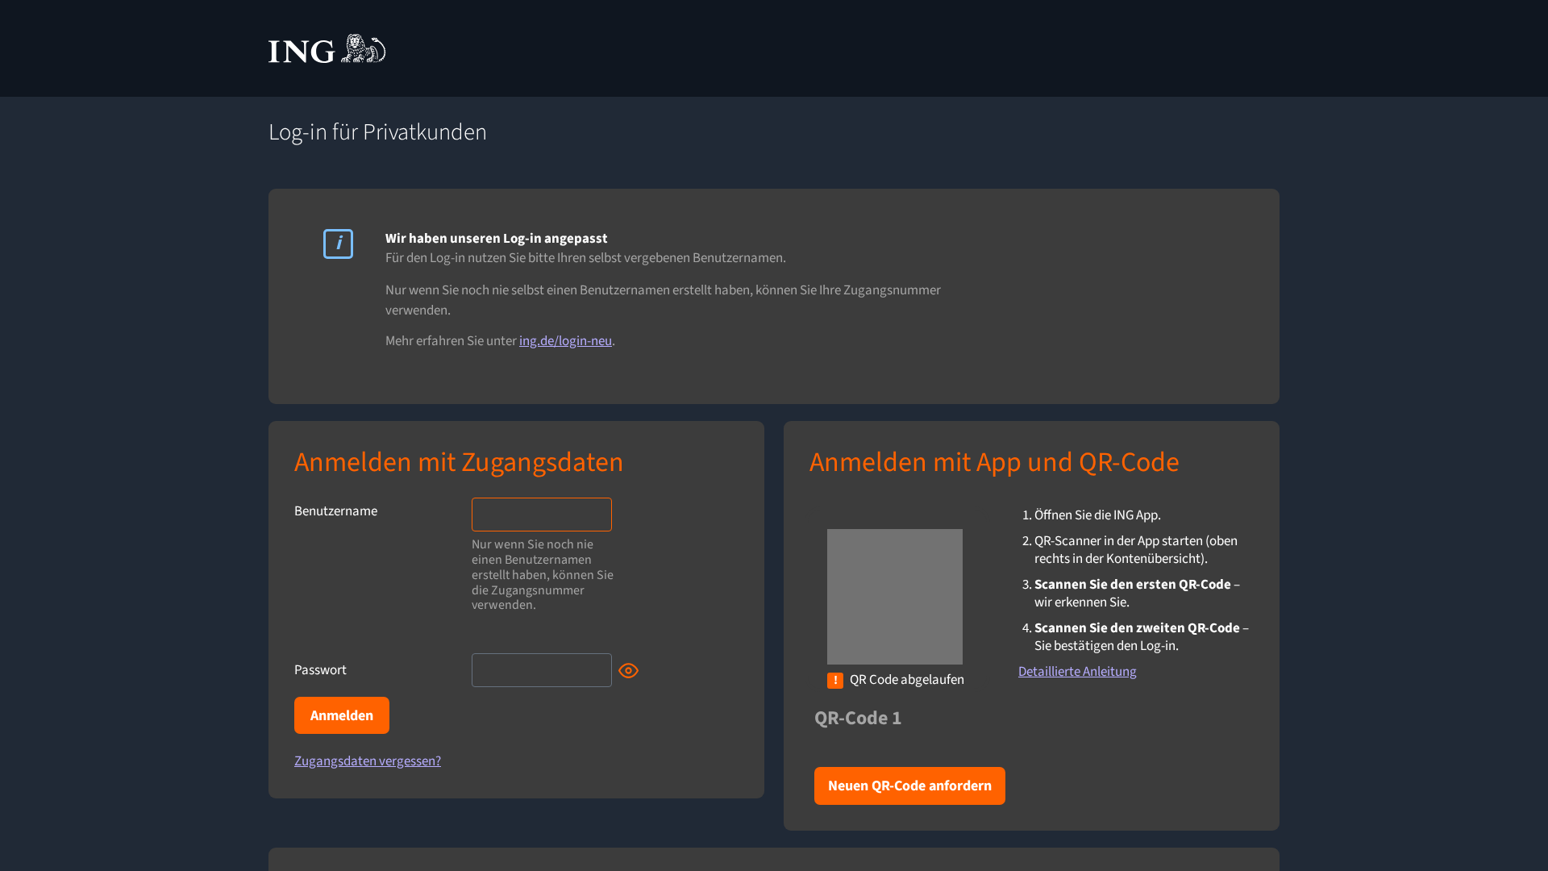Screen dimensions: 1548x871
Task: Click step Öffnen Sie die ING App
Action: (1097, 515)
